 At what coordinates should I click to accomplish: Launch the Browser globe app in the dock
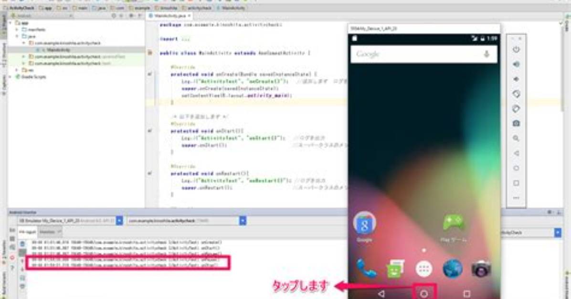pos(453,269)
